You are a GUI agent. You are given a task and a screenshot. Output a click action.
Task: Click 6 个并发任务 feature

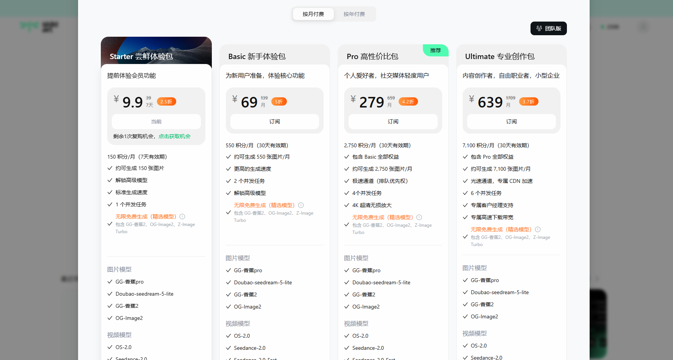click(486, 193)
